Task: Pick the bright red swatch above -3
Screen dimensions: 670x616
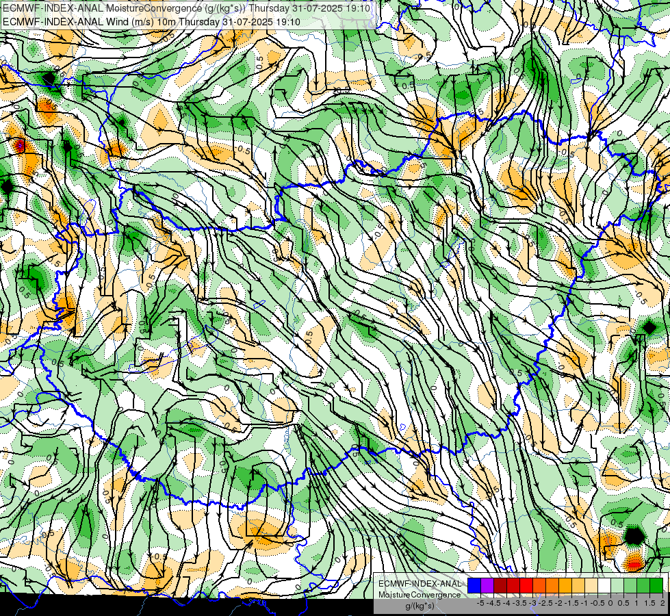Action: [526, 585]
